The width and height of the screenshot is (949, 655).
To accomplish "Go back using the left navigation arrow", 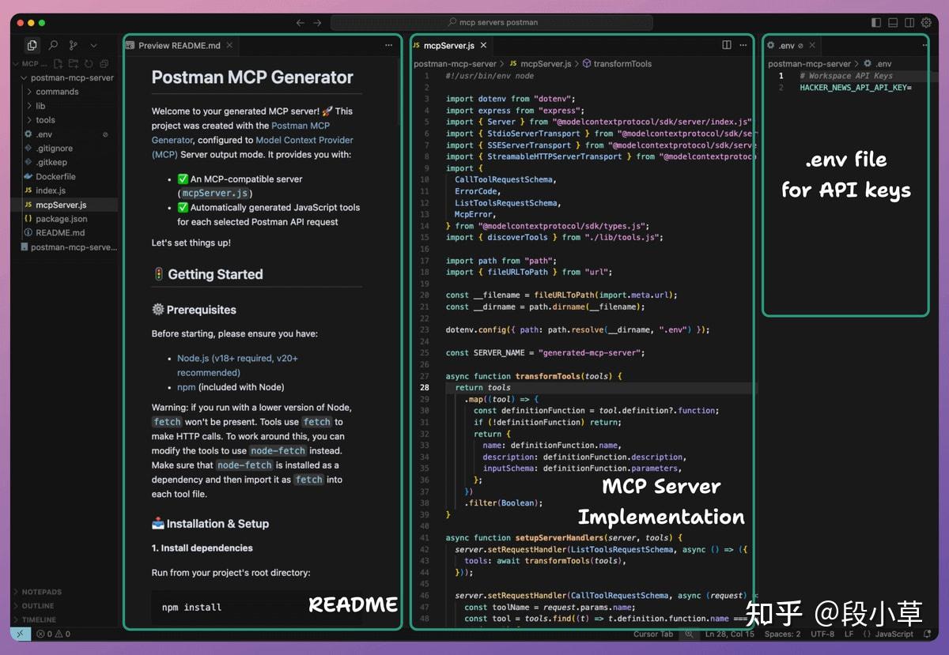I will tap(301, 23).
